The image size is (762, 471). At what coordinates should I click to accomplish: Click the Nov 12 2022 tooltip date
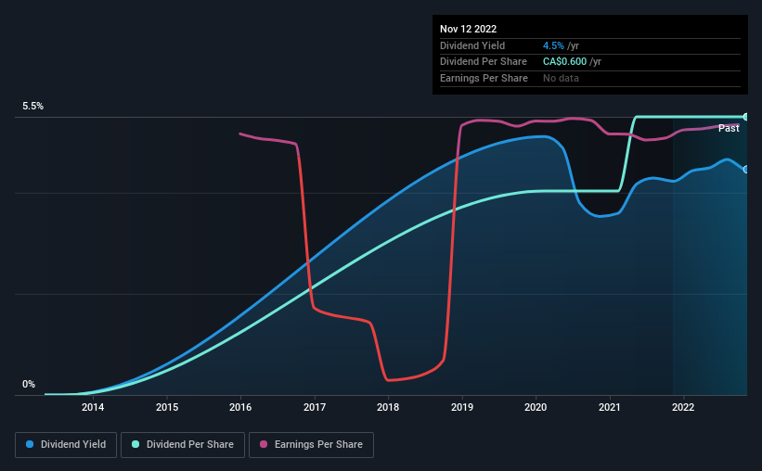(x=469, y=29)
